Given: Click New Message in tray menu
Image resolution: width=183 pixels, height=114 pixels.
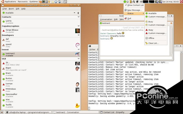Looking at the screenshot, I should 134,10.
